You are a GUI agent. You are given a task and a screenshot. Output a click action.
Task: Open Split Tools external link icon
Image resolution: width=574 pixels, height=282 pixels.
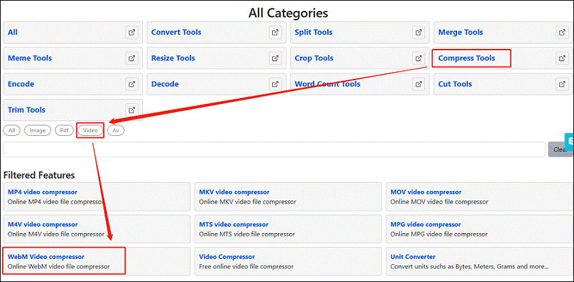click(418, 32)
